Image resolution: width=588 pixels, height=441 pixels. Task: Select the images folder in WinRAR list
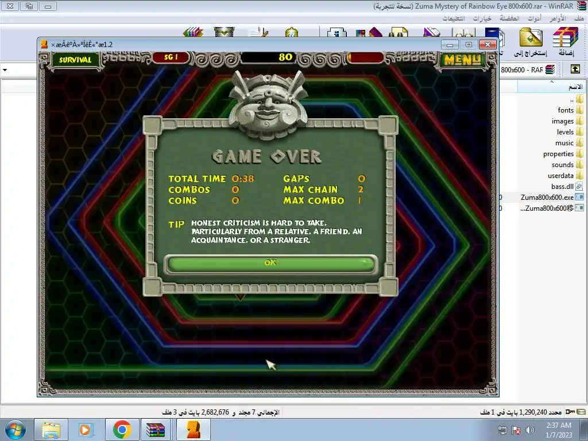coord(568,121)
